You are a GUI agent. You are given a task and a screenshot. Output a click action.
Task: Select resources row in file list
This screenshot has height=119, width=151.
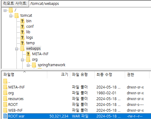(x=76, y=99)
